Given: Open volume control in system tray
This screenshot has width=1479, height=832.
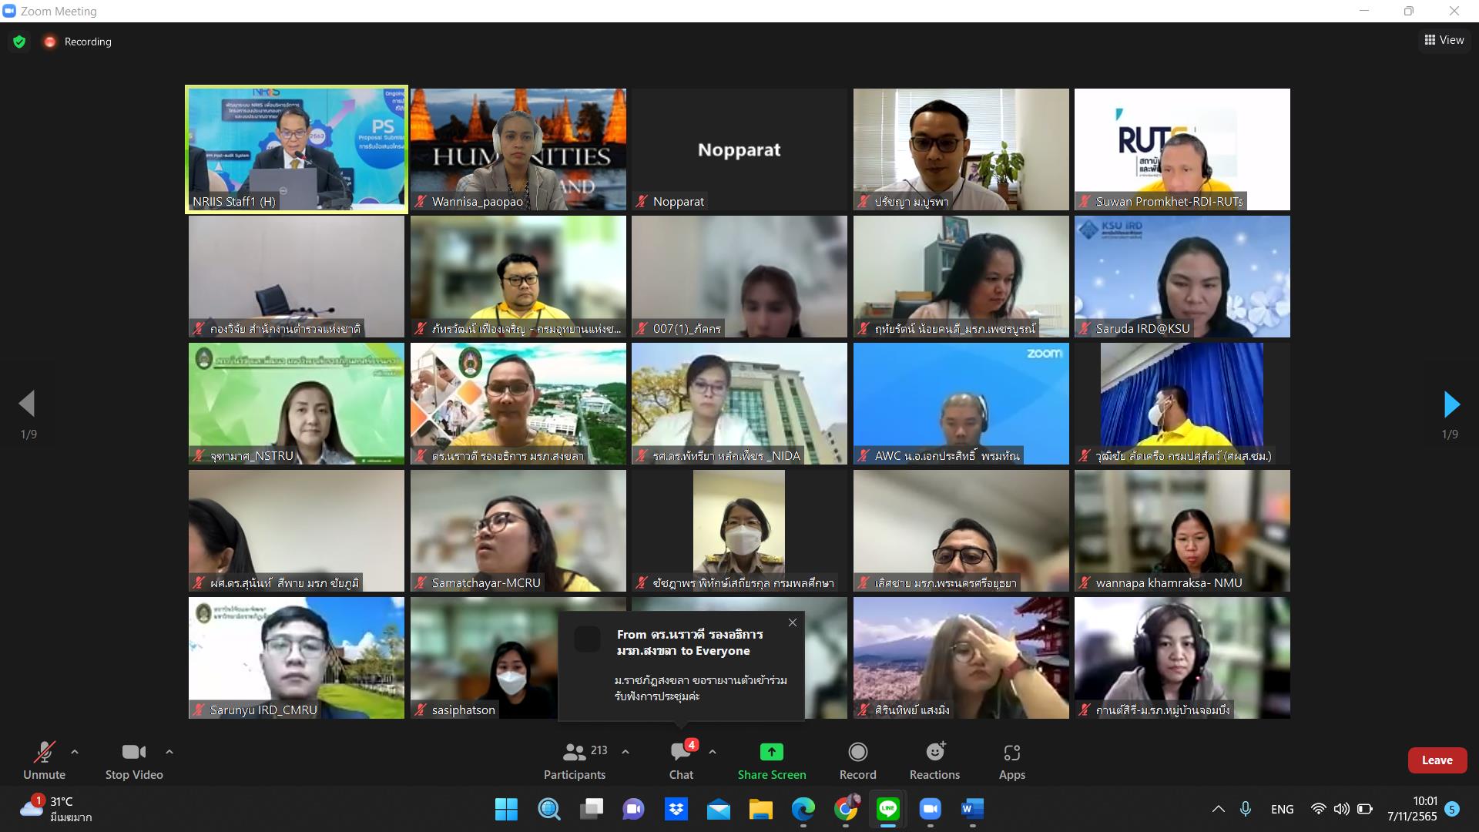Looking at the screenshot, I should pos(1342,809).
